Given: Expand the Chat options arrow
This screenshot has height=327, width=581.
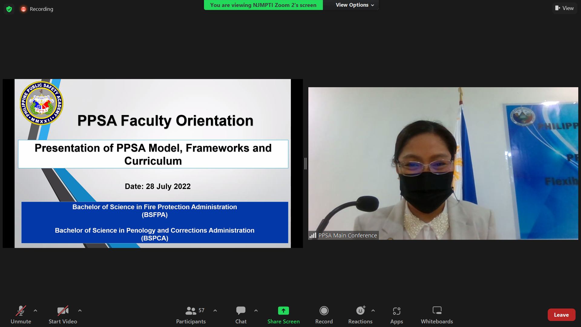Looking at the screenshot, I should click(256, 311).
